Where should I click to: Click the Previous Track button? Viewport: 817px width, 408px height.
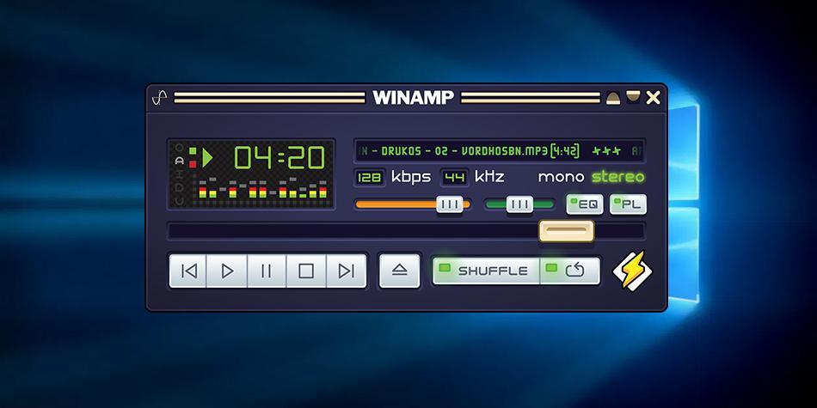click(189, 271)
